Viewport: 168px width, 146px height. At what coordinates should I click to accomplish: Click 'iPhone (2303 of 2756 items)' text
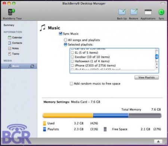pos(95,66)
